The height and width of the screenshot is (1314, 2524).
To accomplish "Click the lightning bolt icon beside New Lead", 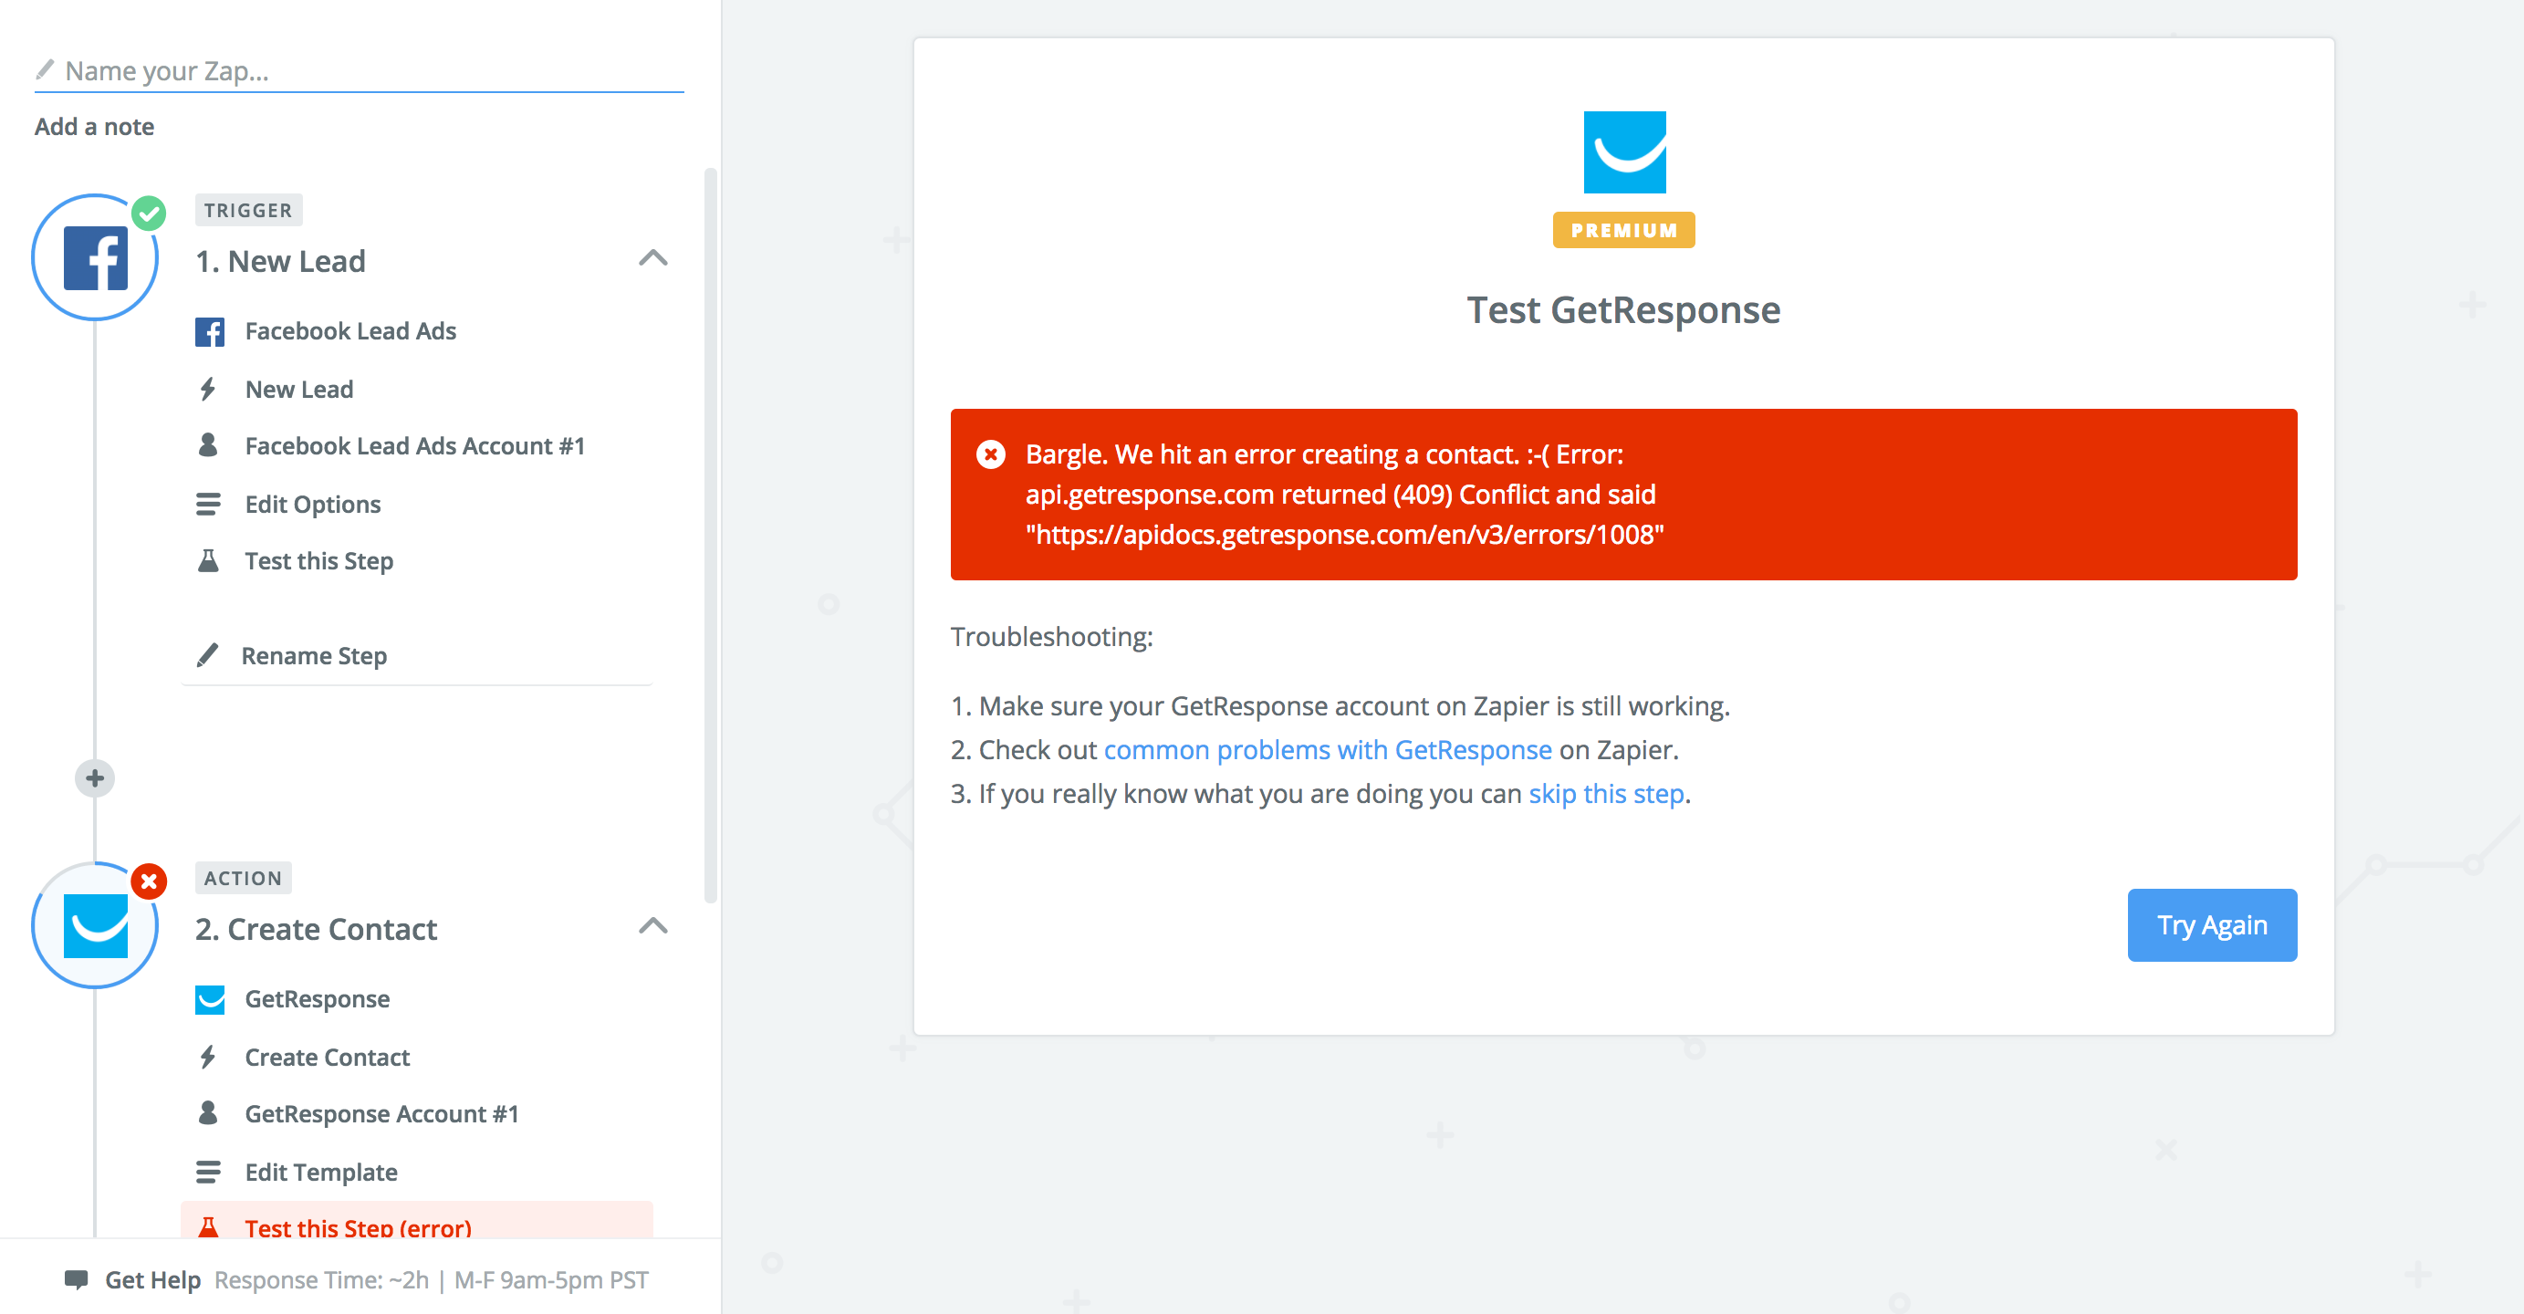I will point(208,389).
